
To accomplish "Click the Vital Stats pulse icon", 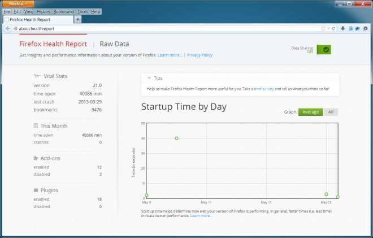I will (37, 76).
